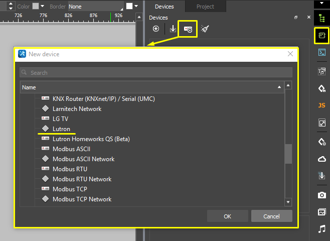Click the broom cleanup icon in Devices

205,29
